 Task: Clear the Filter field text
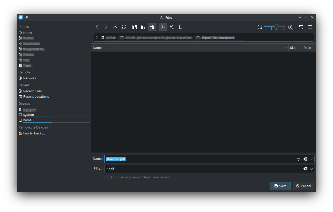(305, 169)
